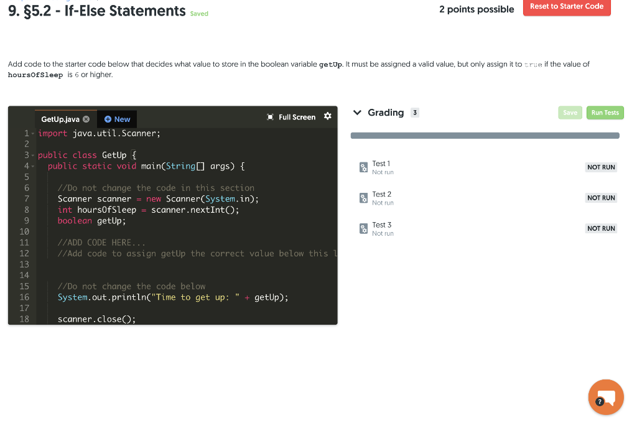The image size is (637, 428).
Task: Click the 'System.out.println' line 16
Action: click(173, 297)
